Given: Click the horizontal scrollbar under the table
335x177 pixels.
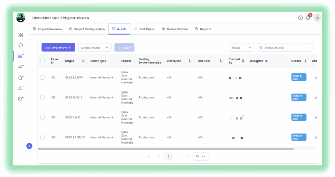Looking at the screenshot, I should (x=166, y=149).
